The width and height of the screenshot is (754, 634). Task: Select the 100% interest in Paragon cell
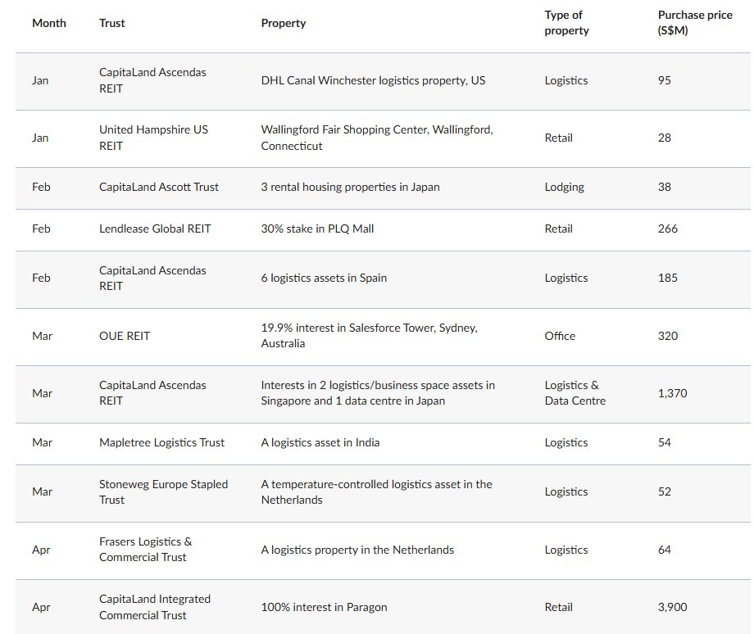point(324,607)
